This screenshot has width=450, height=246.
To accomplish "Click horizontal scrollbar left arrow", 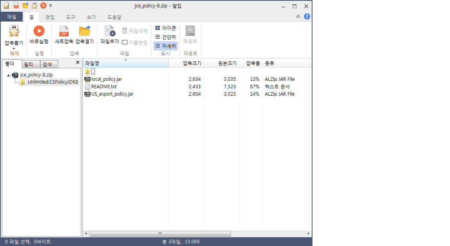I will point(86,234).
